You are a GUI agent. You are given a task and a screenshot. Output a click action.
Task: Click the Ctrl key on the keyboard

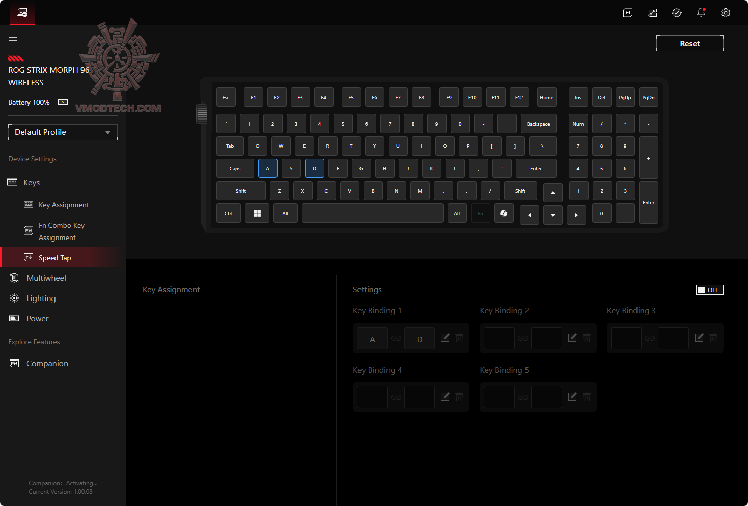coord(229,214)
